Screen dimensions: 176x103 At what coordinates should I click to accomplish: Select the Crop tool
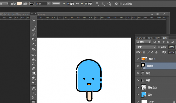(33, 39)
